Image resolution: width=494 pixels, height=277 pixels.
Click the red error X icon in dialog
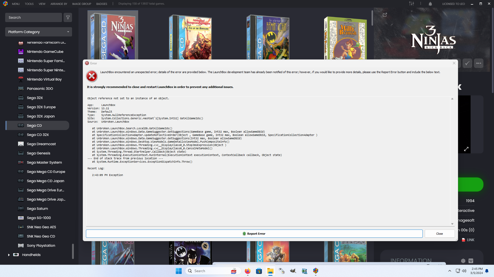point(92,76)
